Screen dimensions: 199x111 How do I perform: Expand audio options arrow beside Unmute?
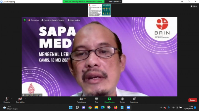(x=11, y=99)
